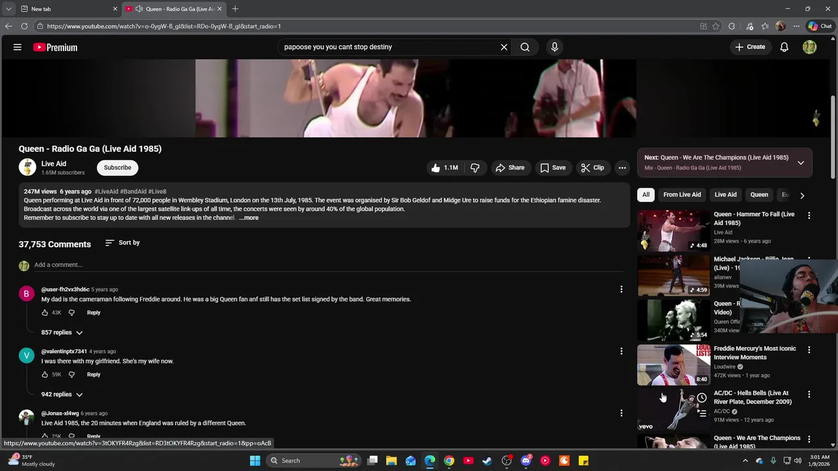Open the volume control in the system tray

click(797, 461)
